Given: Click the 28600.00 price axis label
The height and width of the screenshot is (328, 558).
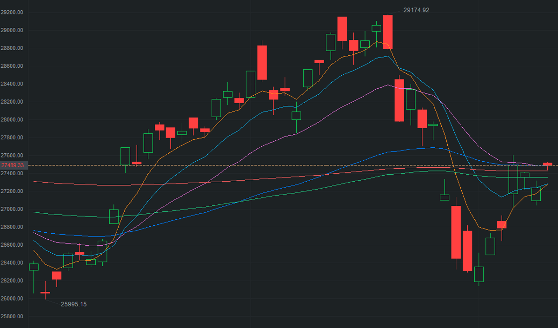Looking at the screenshot, I should tap(12, 66).
